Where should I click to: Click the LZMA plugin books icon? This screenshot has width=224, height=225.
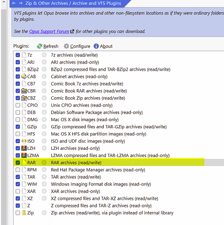[24, 155]
